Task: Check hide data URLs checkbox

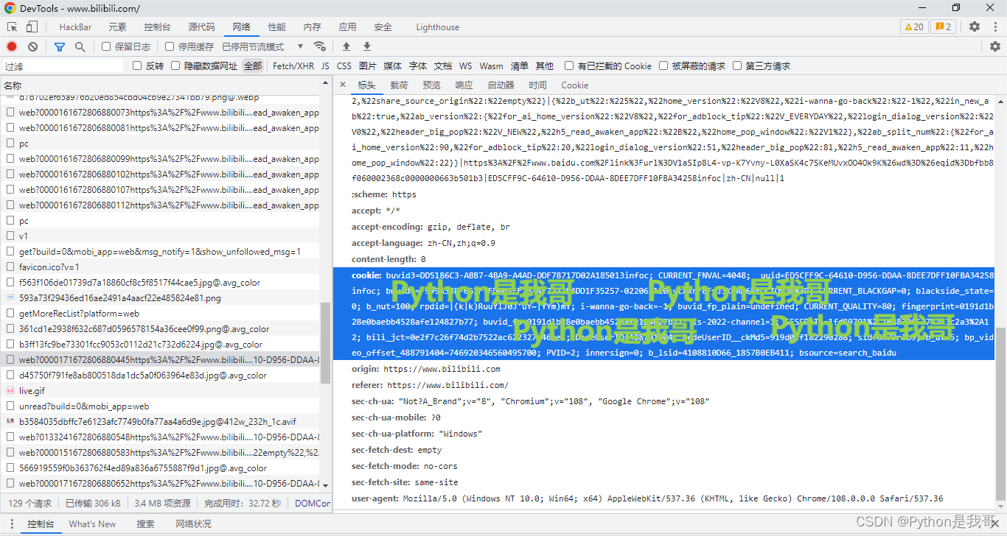Action: point(175,66)
